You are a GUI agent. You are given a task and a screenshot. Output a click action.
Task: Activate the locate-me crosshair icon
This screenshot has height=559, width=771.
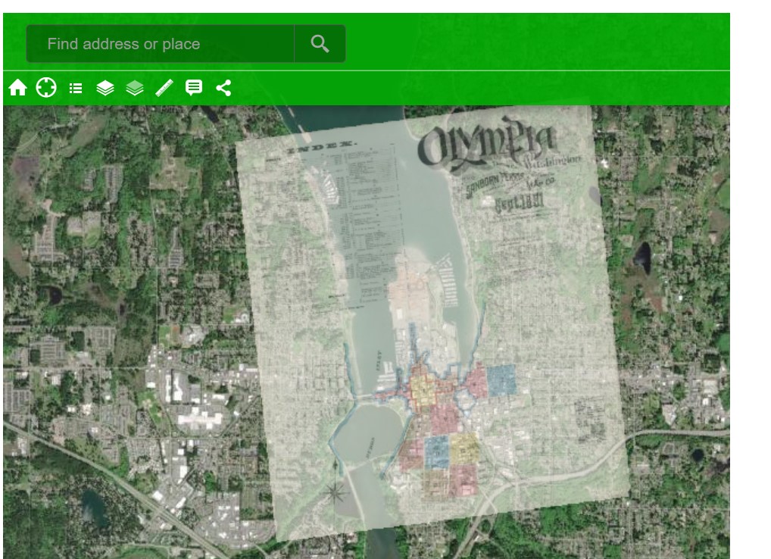(46, 88)
